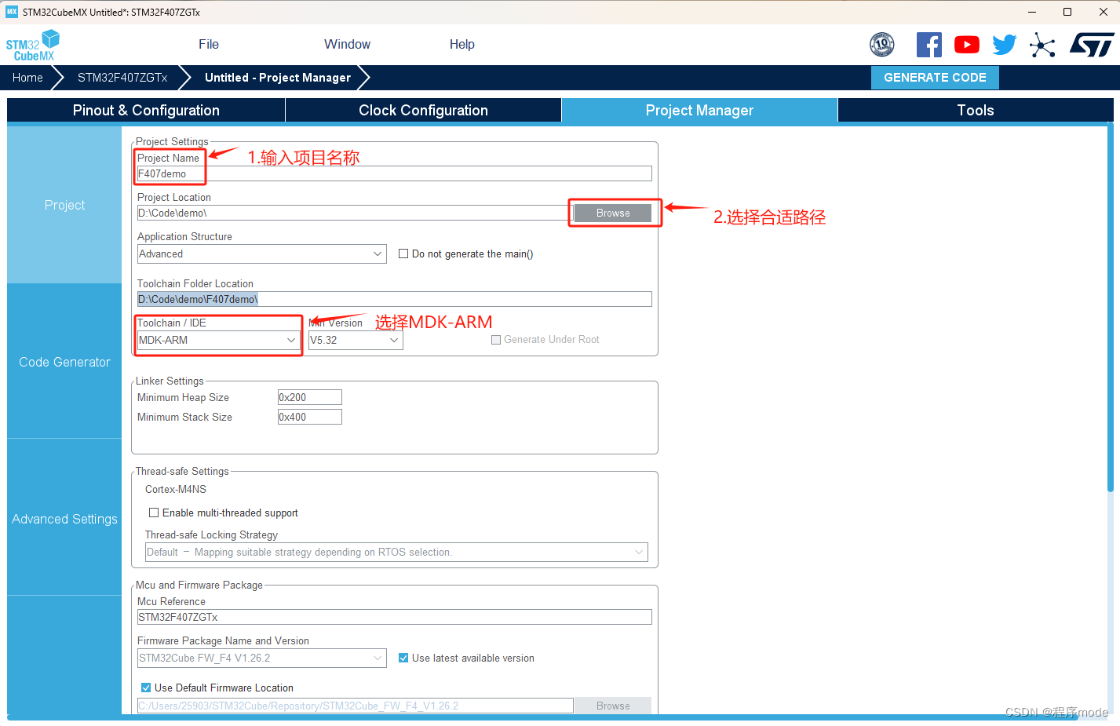Open the Facebook page icon

[x=929, y=45]
